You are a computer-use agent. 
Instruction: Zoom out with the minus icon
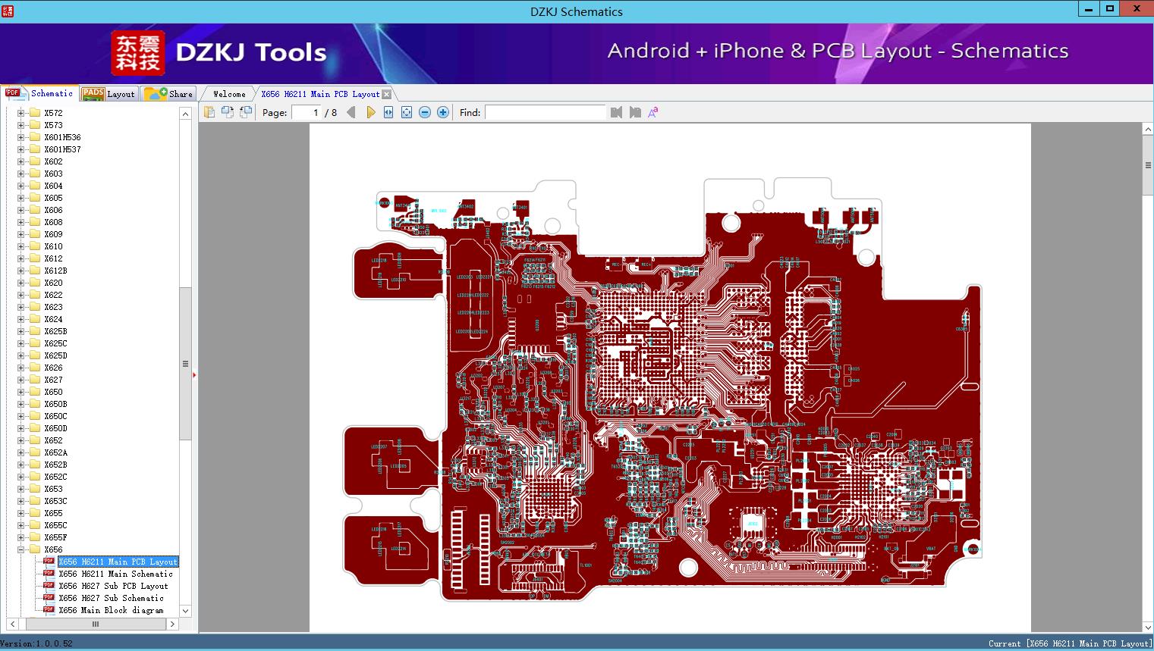click(425, 112)
